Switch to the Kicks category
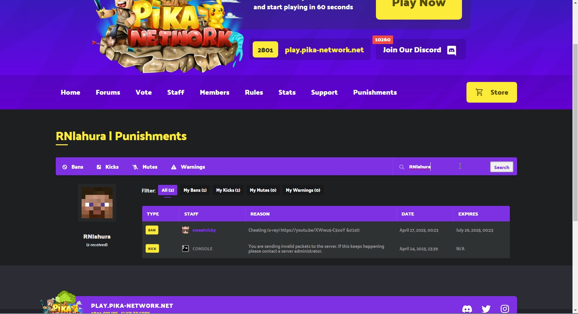 coord(107,167)
